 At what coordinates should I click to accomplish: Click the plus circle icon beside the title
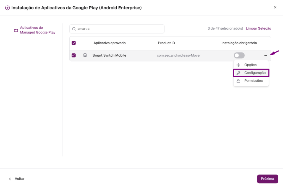[7, 8]
